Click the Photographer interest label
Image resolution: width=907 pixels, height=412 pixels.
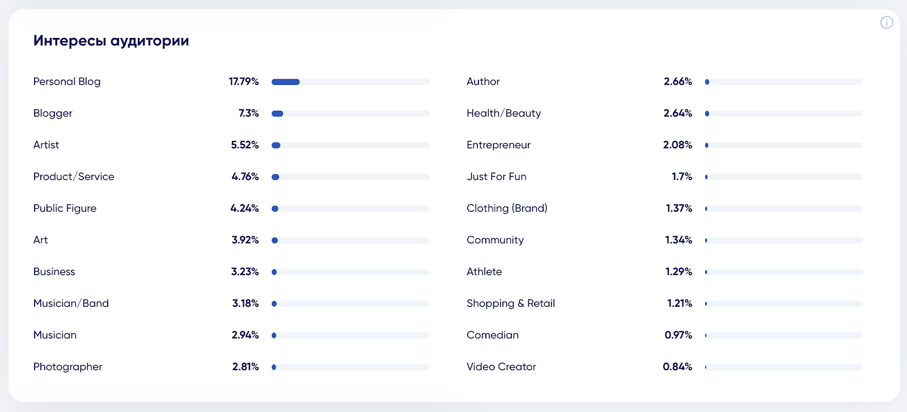68,367
